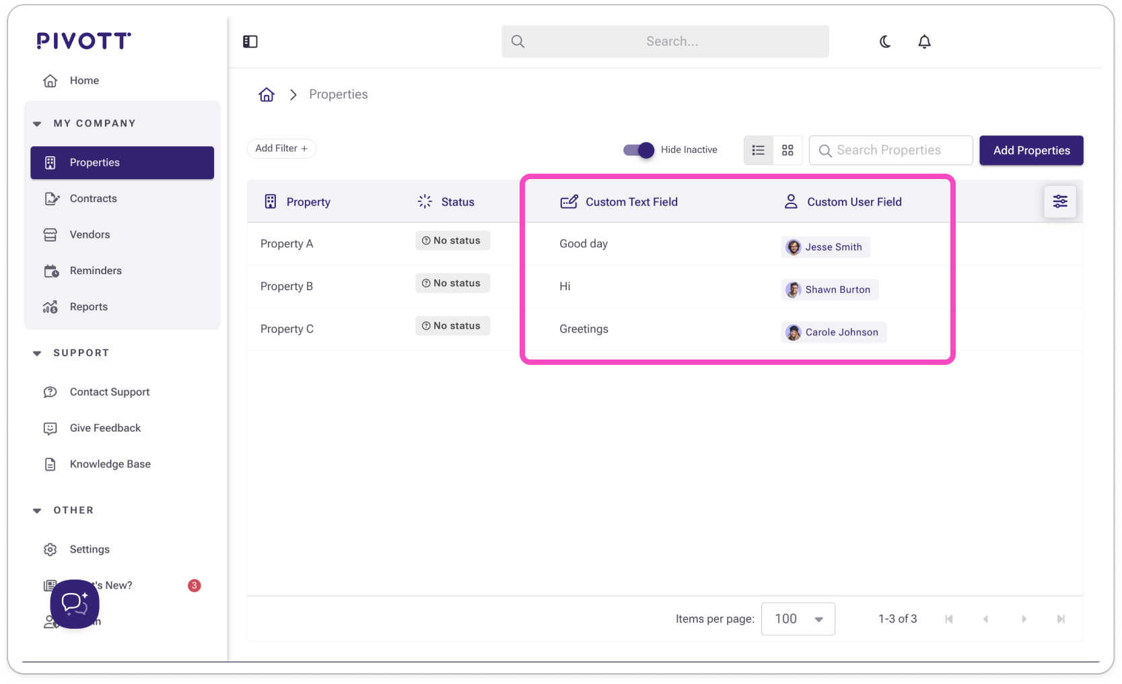Click No status badge for Property B

click(x=452, y=283)
